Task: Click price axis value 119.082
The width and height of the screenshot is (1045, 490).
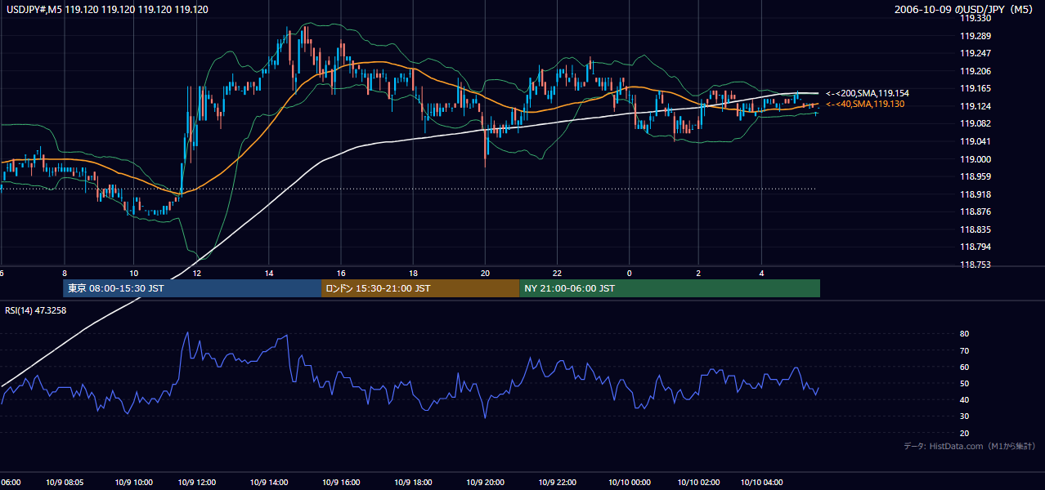Action: point(975,123)
